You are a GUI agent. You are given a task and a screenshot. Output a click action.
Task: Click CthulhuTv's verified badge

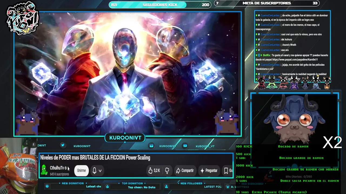66,168
